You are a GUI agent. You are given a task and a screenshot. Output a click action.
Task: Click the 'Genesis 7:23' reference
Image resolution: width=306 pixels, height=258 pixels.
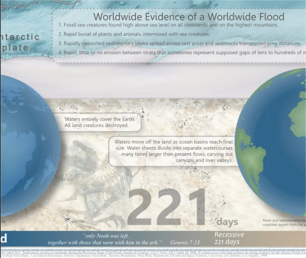pos(185,243)
